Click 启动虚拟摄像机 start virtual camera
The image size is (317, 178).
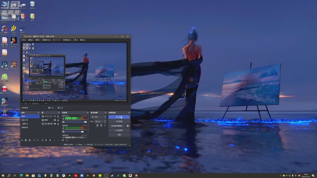tap(117, 126)
